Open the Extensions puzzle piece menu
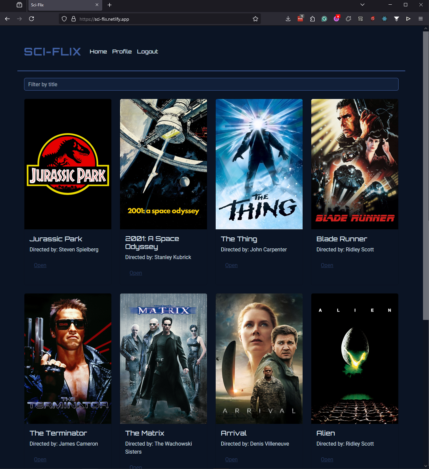429x469 pixels. tap(312, 19)
